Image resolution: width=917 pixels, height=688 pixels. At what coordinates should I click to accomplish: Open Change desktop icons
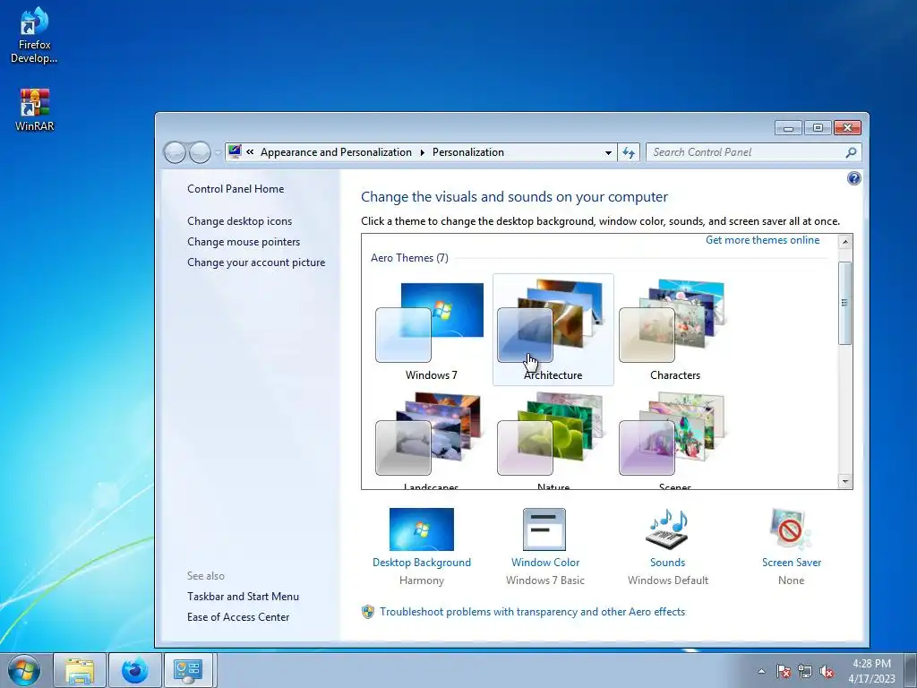coord(239,221)
